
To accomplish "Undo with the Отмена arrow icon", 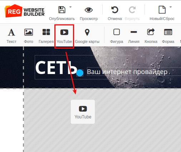I will click(115, 10).
